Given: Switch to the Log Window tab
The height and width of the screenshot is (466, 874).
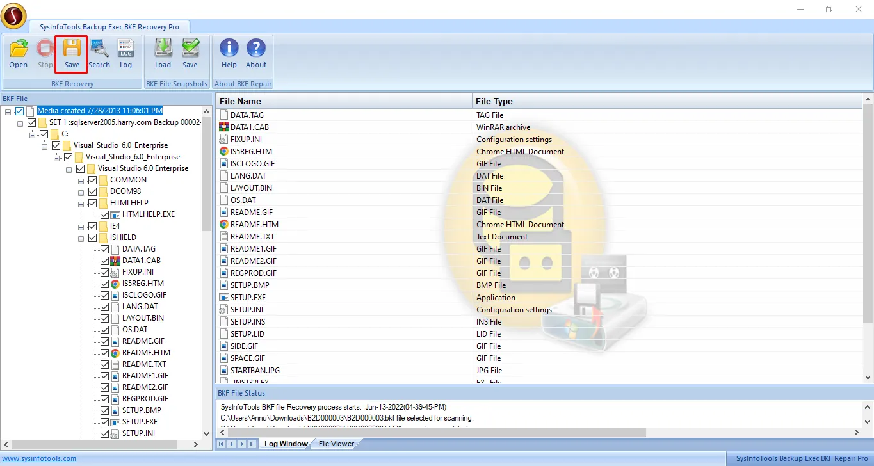Looking at the screenshot, I should (286, 444).
